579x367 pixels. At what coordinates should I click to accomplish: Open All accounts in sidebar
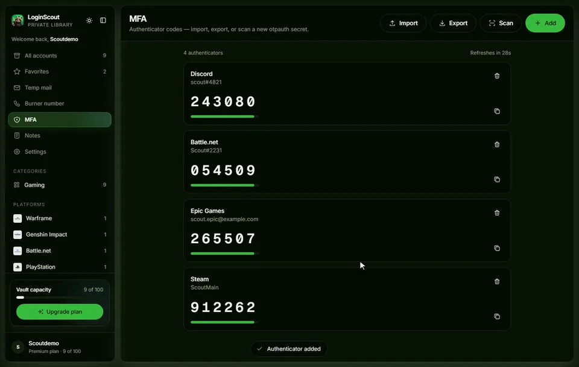coord(60,56)
